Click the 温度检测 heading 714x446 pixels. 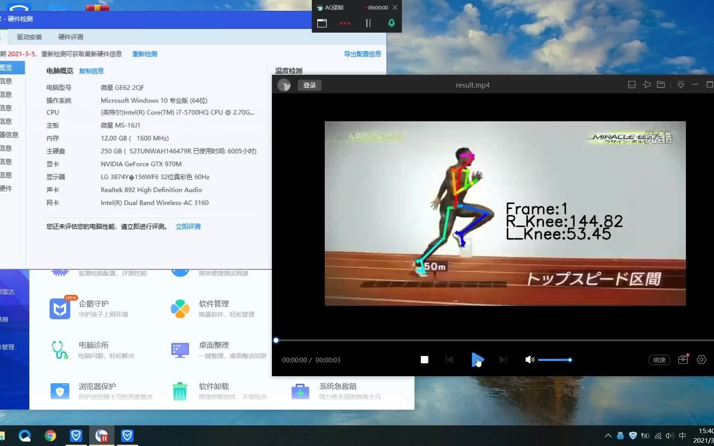(x=289, y=71)
